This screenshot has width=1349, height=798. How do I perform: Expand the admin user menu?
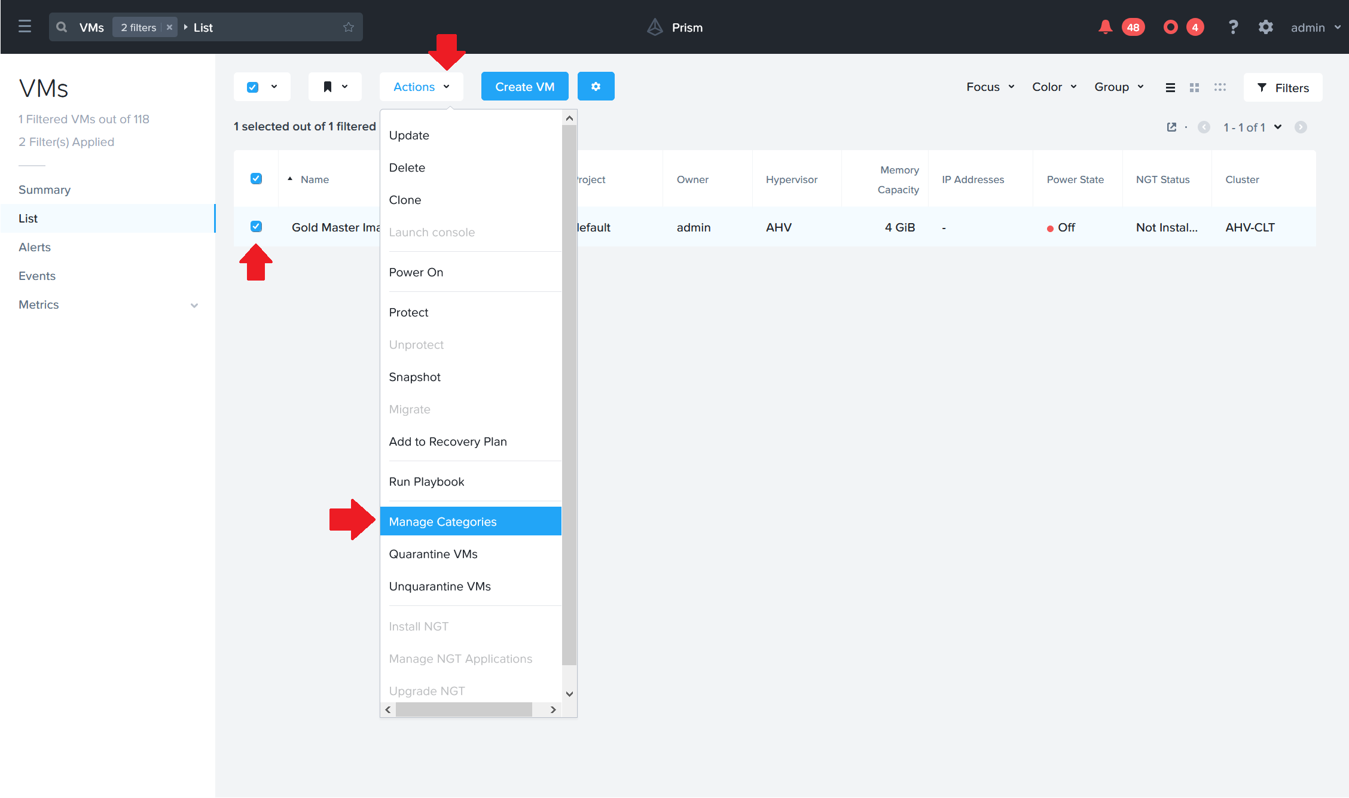point(1316,28)
